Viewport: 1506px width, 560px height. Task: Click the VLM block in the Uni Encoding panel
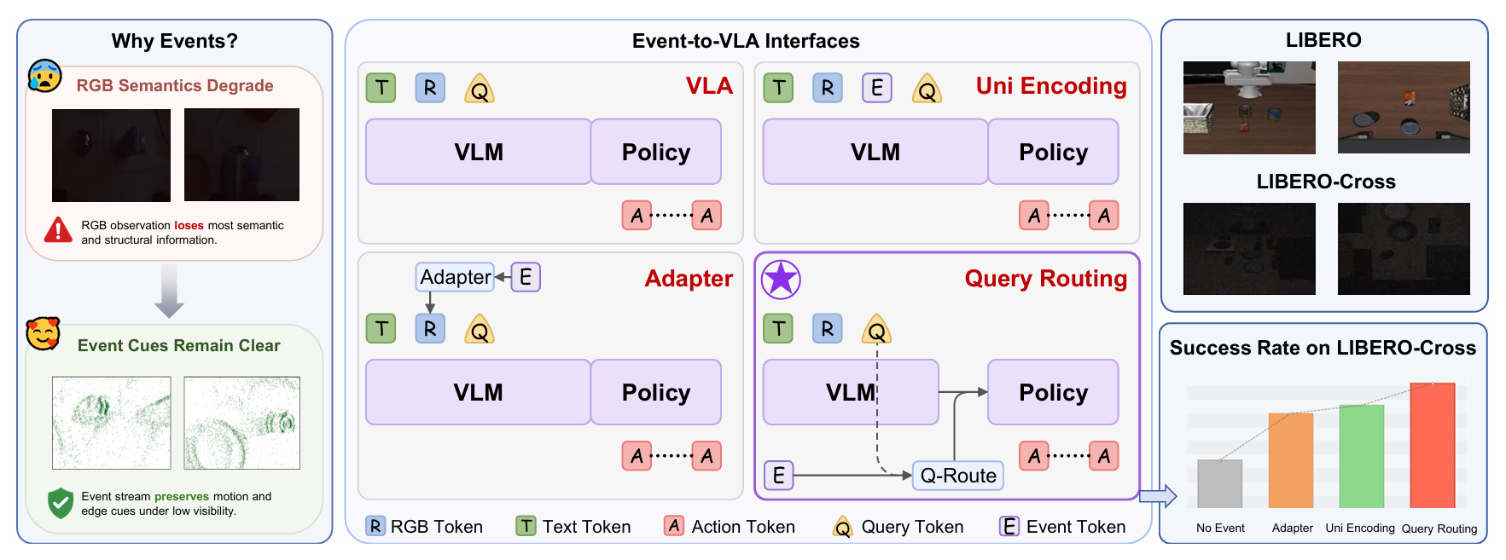[875, 152]
